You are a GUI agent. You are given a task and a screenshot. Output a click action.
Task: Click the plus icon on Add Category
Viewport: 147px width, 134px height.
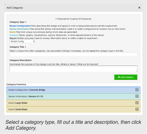(x=119, y=77)
